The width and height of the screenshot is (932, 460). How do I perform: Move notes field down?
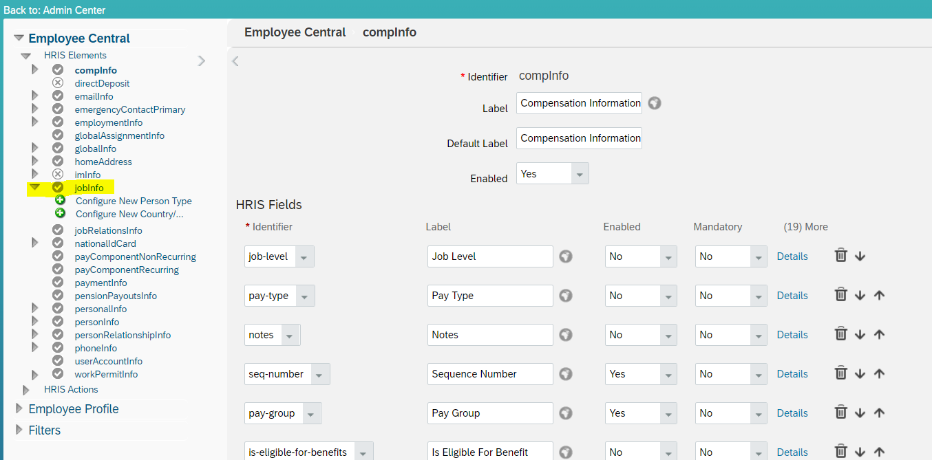coord(860,334)
